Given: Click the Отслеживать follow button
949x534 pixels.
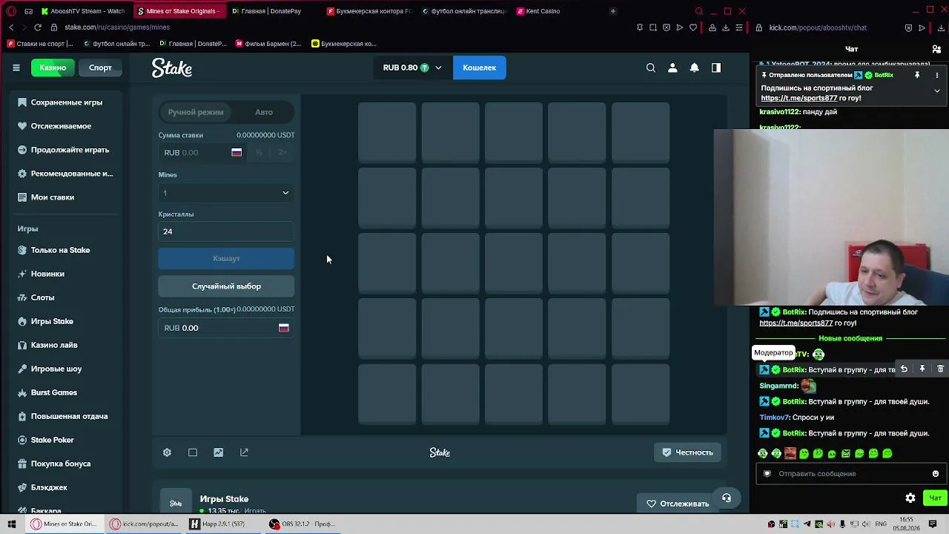Looking at the screenshot, I should coord(678,504).
